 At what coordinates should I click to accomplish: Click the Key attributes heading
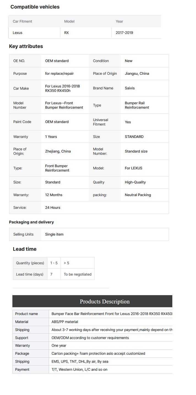coord(26,46)
